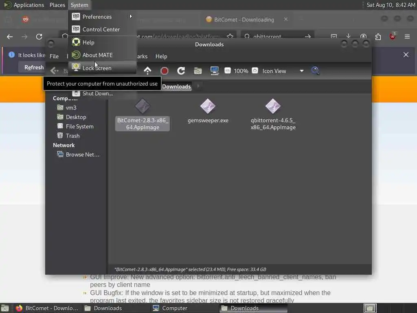Open the Icon View mode dropdown
Image resolution: width=417 pixels, height=313 pixels.
[283, 71]
